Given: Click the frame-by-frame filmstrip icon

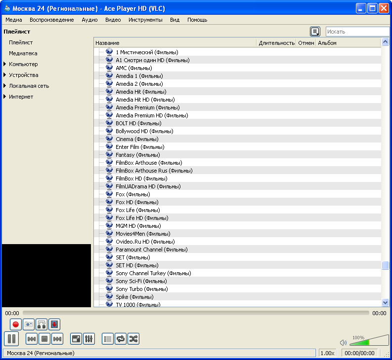Looking at the screenshot, I should [x=54, y=324].
